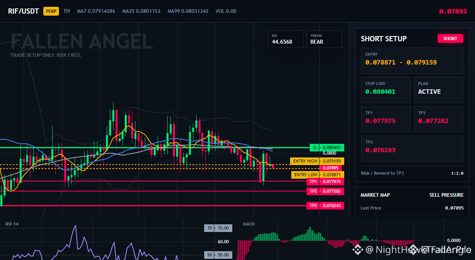Click the TP2 0.077282 tag on chart
Viewport: 475px width, 260px height.
325,191
